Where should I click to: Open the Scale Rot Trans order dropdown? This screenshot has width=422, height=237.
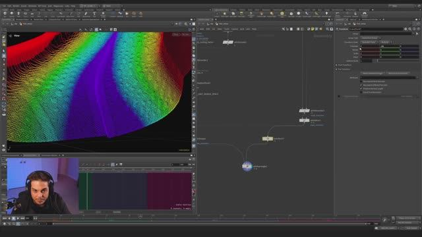click(x=369, y=42)
